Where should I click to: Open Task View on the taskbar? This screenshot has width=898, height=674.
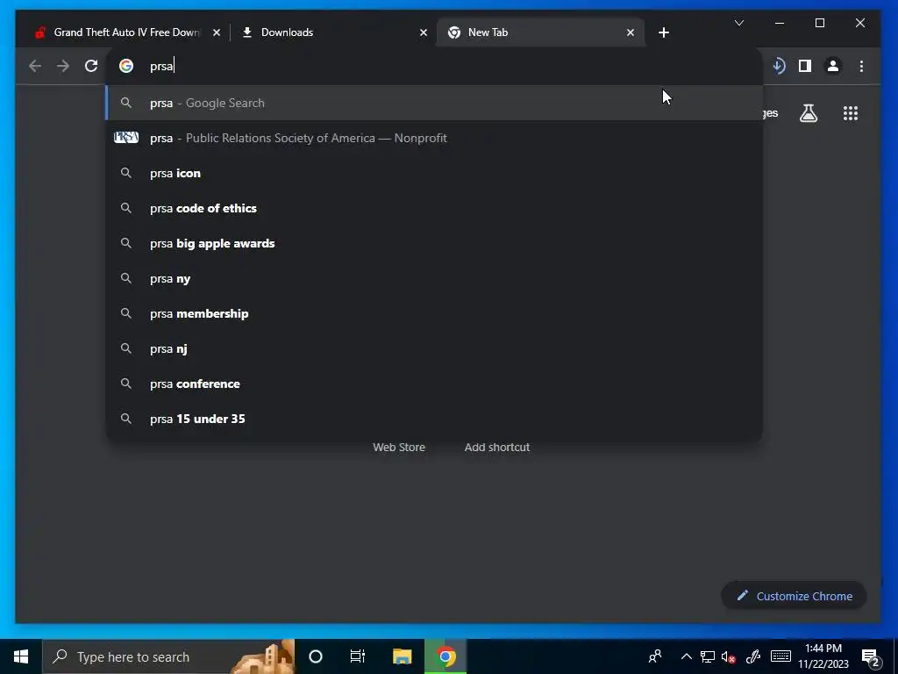pyautogui.click(x=358, y=656)
